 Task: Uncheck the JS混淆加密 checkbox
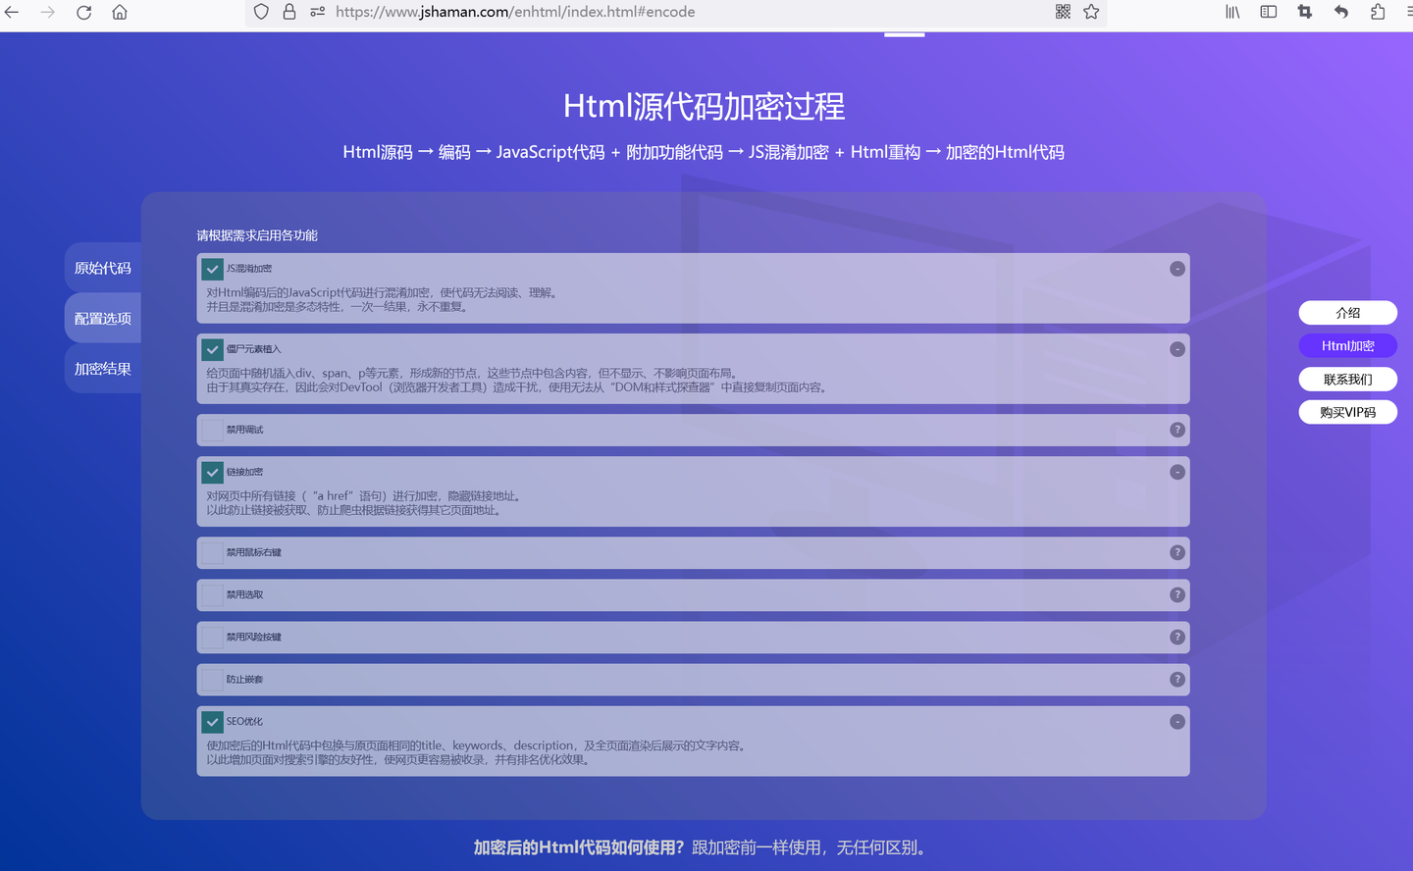pyautogui.click(x=212, y=269)
